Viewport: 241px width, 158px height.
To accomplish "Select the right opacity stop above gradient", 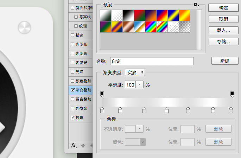I will (232, 94).
